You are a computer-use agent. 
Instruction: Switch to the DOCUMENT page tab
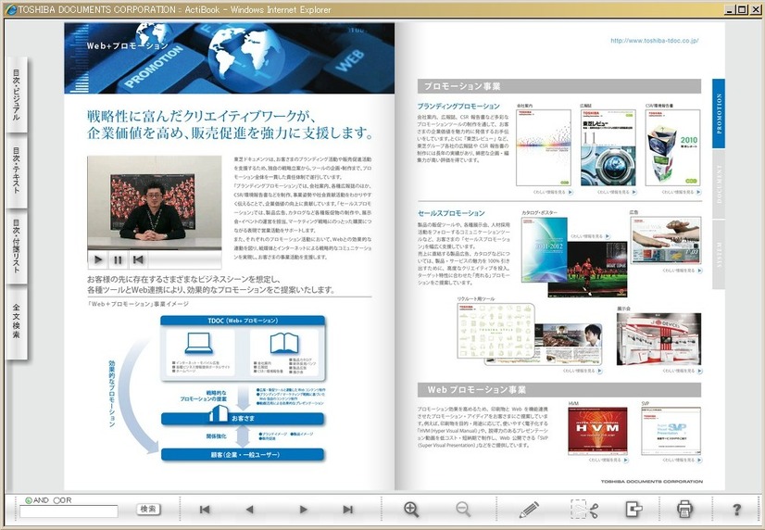719,183
